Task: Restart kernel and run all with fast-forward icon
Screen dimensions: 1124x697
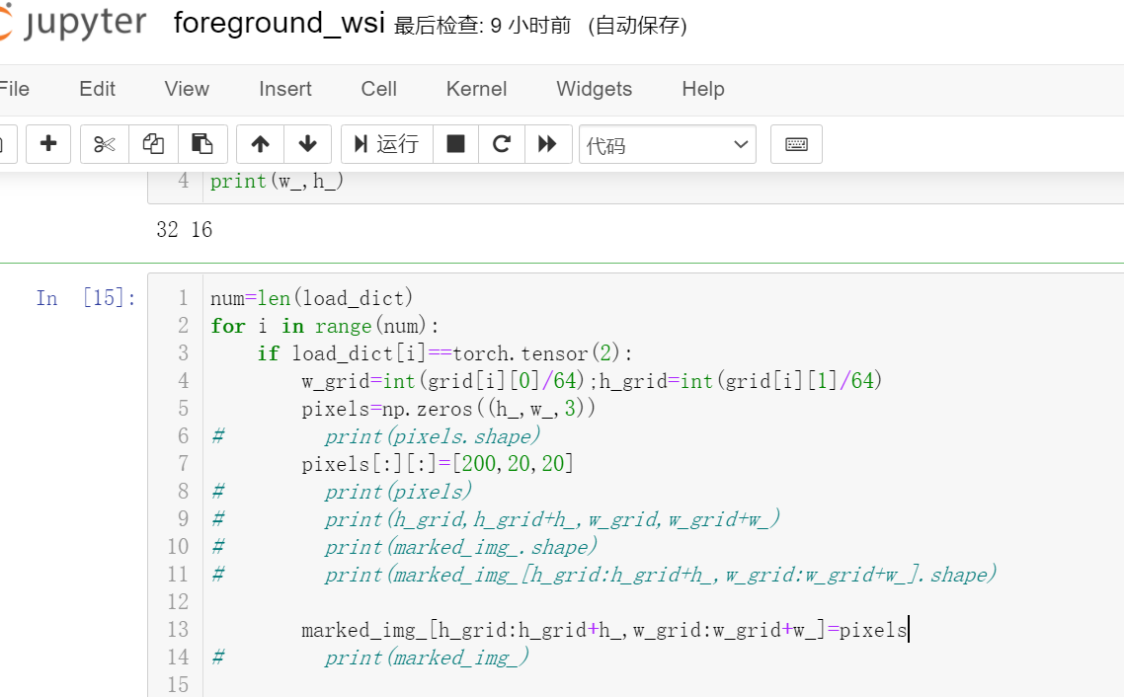Action: click(x=548, y=143)
